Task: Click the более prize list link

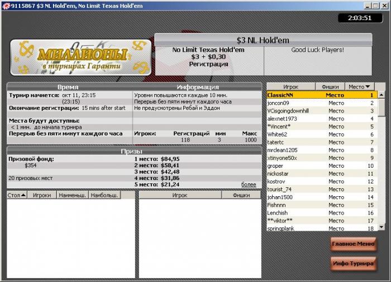Action: click(249, 184)
